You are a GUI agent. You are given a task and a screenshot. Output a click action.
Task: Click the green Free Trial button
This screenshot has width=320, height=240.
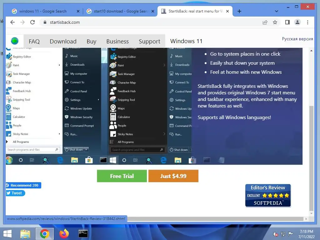tap(122, 176)
